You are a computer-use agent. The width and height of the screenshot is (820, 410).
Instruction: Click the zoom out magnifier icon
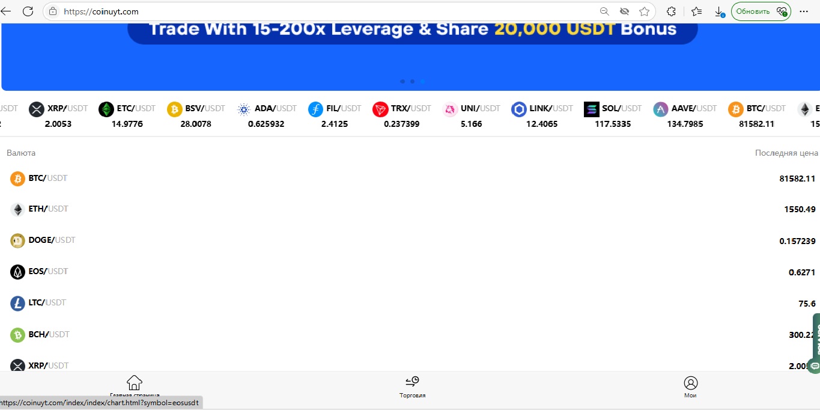tap(604, 11)
